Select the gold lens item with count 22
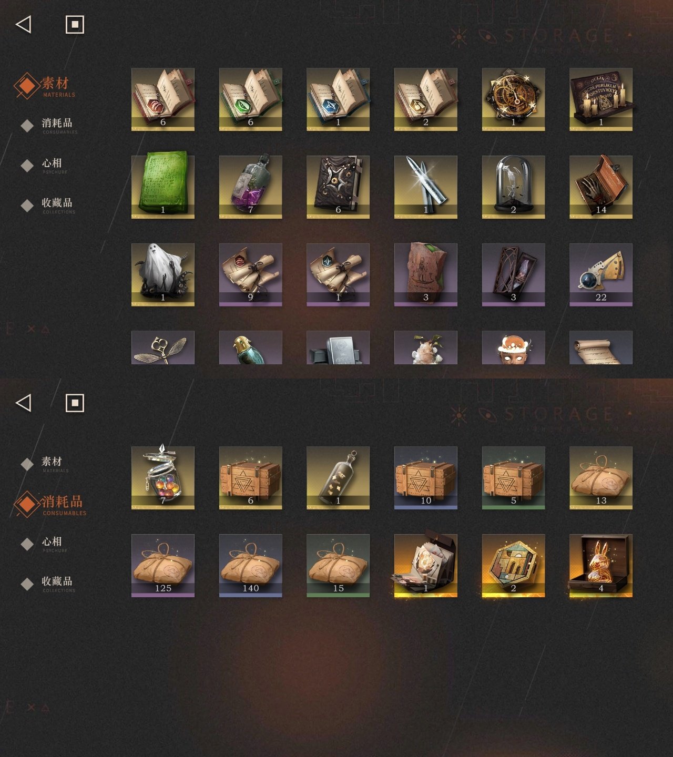 click(x=601, y=275)
